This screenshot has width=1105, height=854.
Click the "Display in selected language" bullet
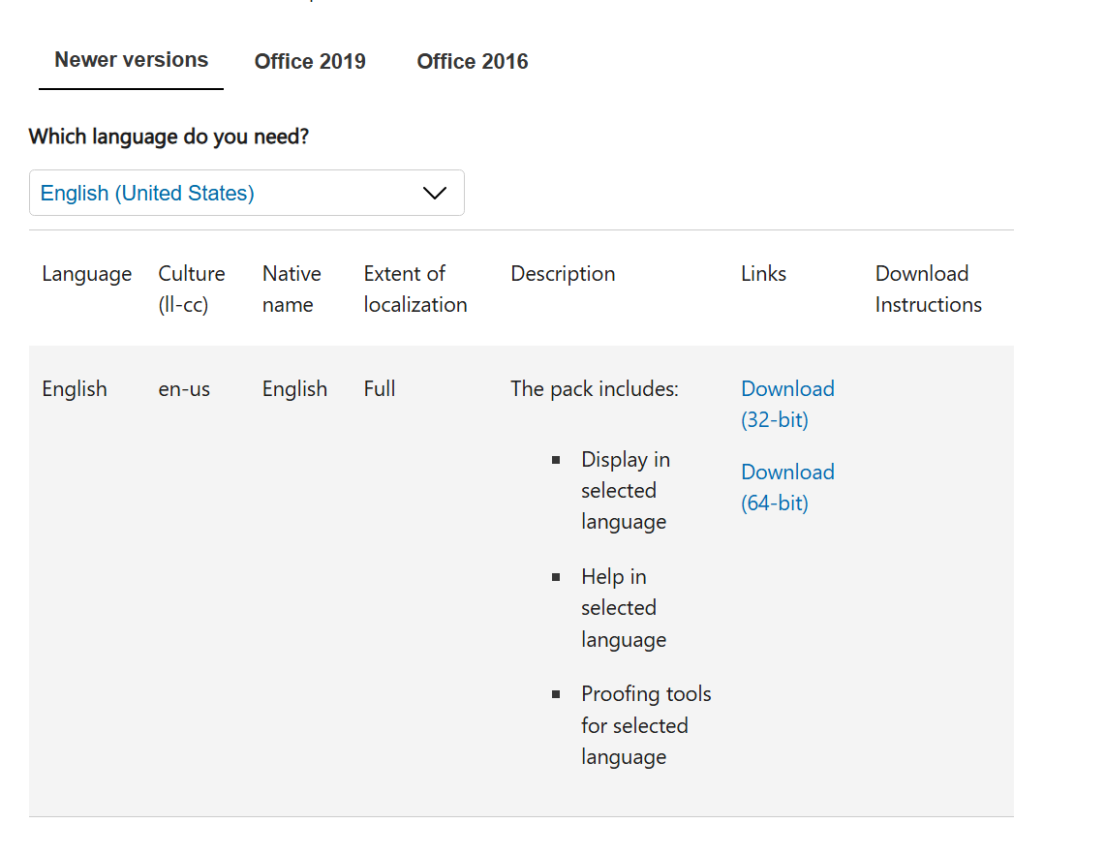[625, 490]
